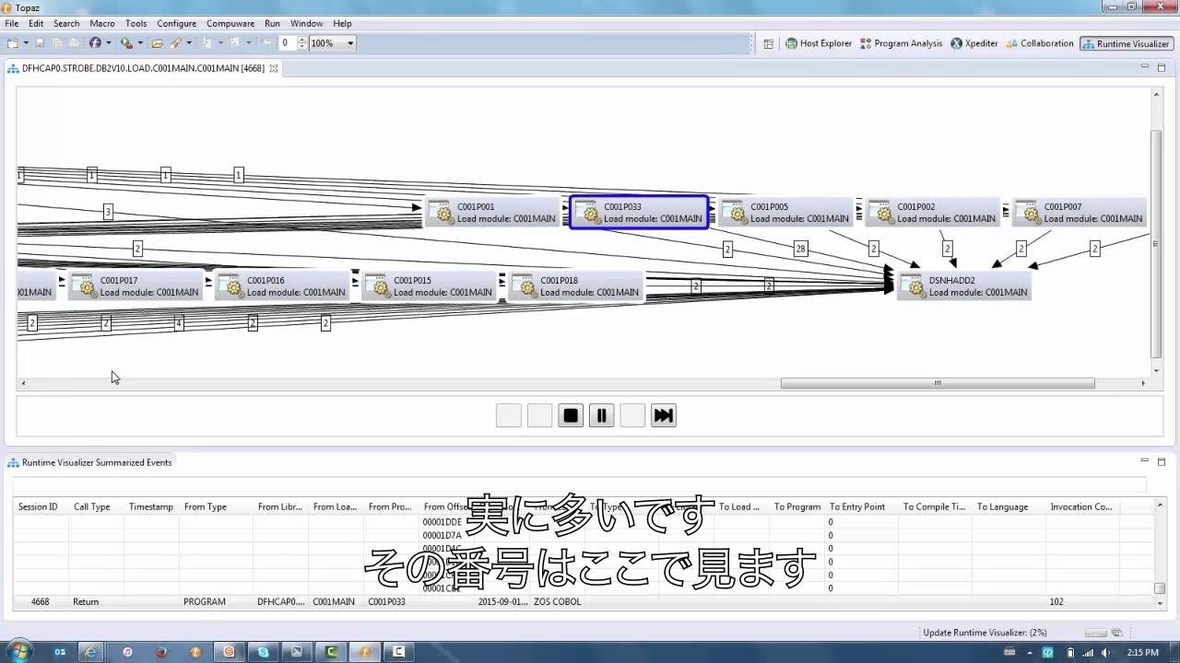Expand the pencil marker dropdown arrow
Screen dimensions: 1180x663
(x=189, y=43)
